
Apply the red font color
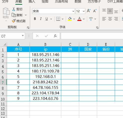pyautogui.click(x=79, y=19)
